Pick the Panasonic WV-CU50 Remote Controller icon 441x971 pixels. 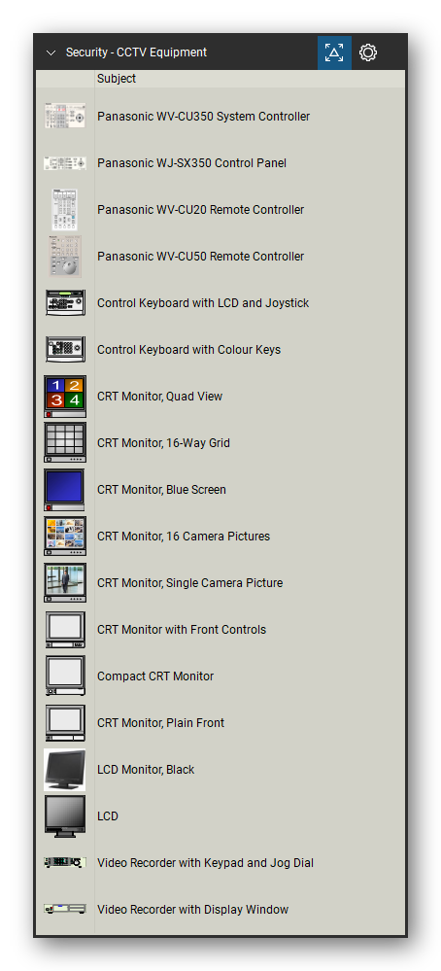pos(65,257)
